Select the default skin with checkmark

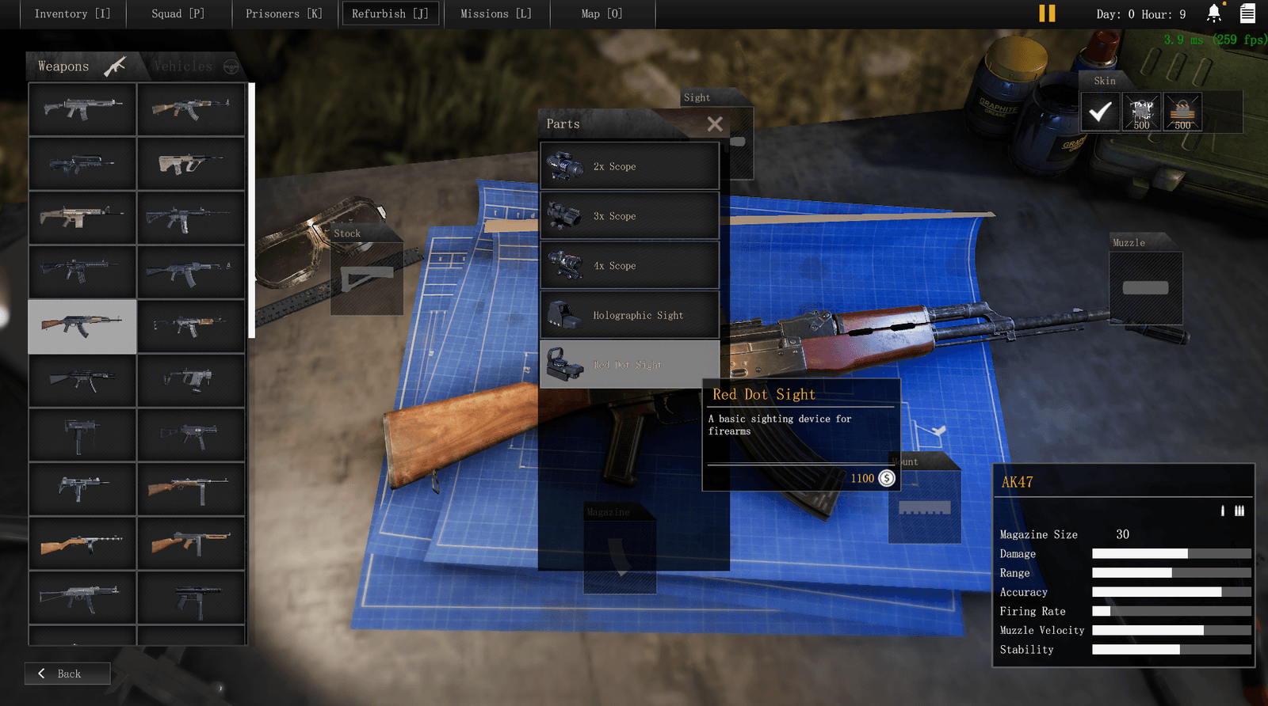pyautogui.click(x=1100, y=112)
